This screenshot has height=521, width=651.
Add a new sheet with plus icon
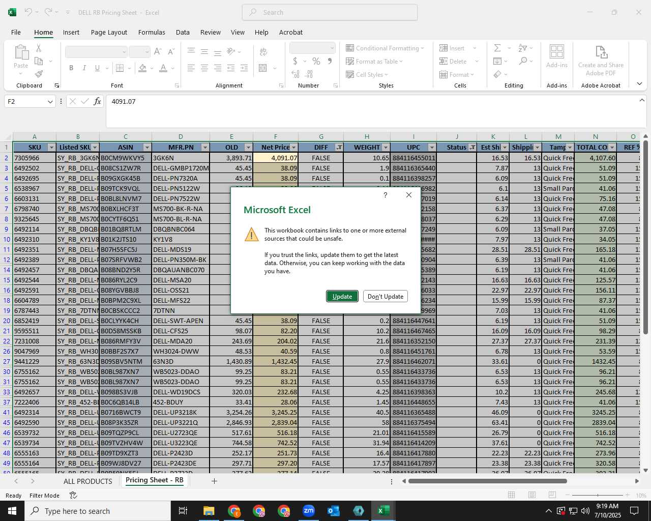[x=214, y=481]
